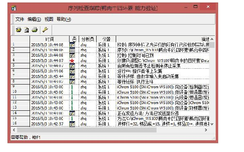Viewport: 244px width, 152px height.
Task: Click the print icon in toolbar
Action: coord(18,30)
